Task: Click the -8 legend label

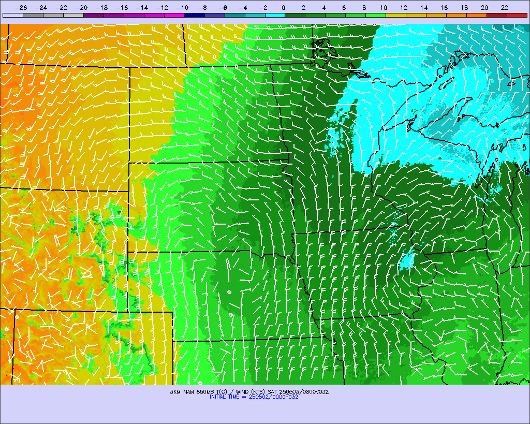Action: pos(202,7)
